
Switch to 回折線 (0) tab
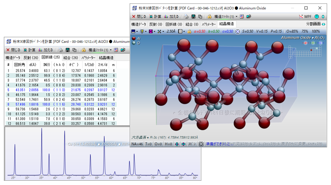coord(173,24)
